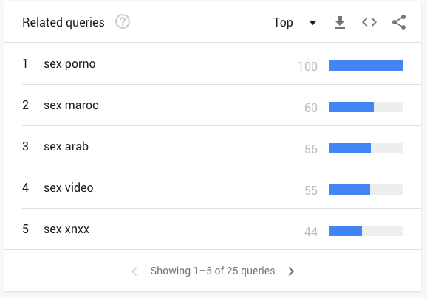Go to previous page of queries
The height and width of the screenshot is (298, 427).
[134, 271]
